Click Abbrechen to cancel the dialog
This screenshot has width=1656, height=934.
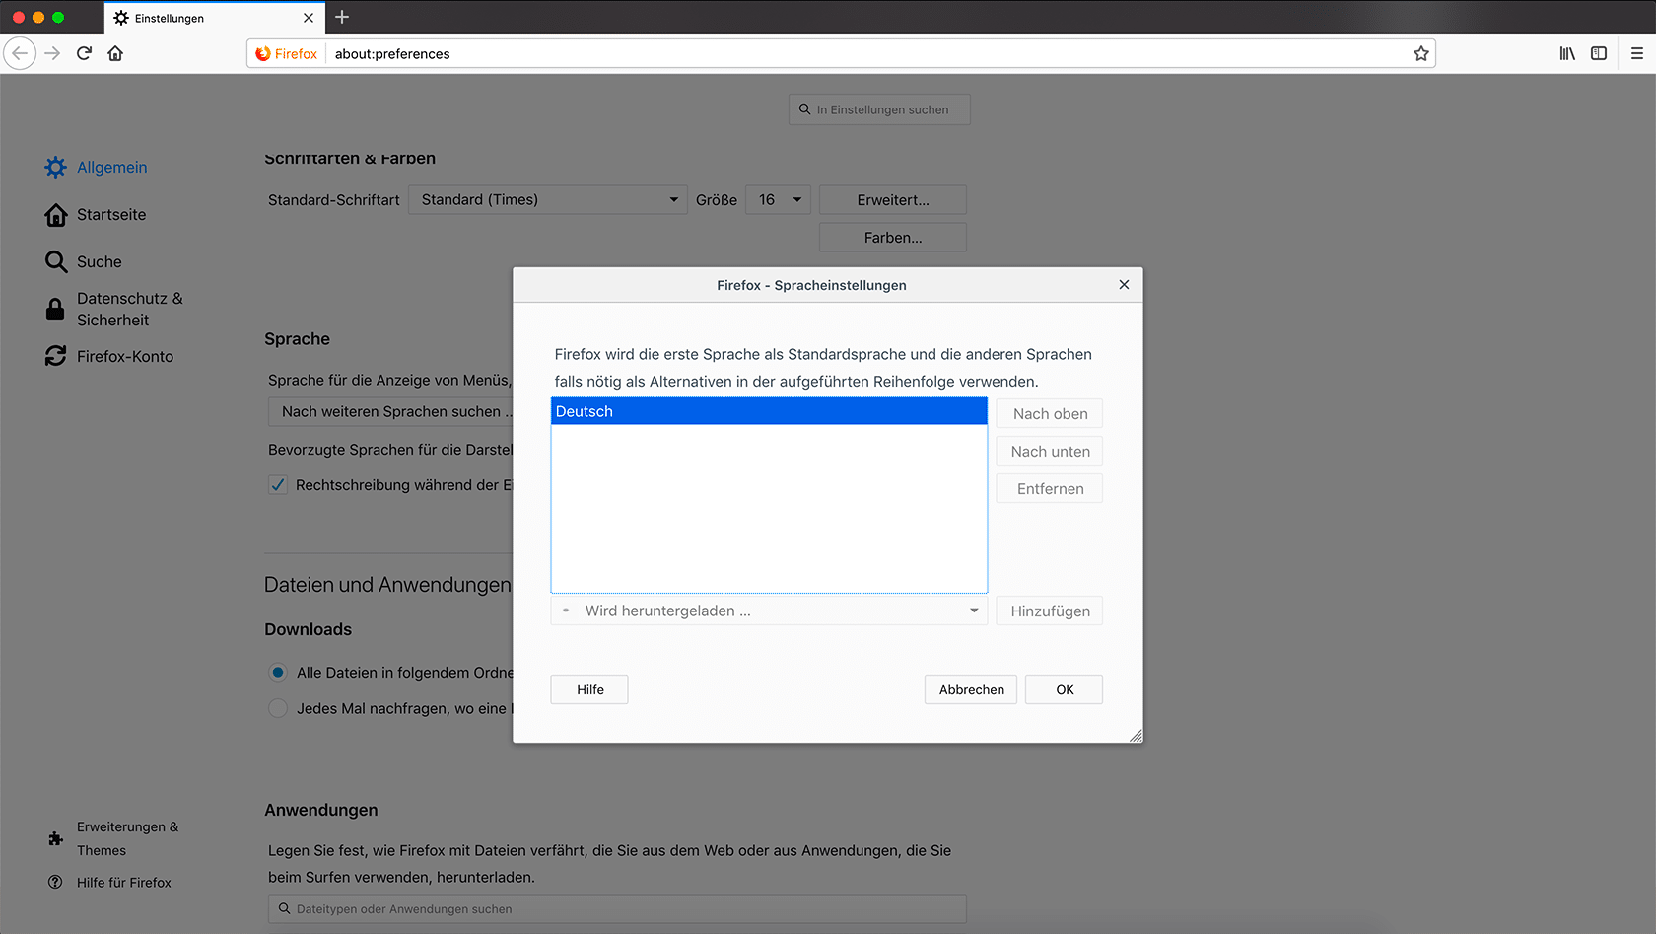971,689
